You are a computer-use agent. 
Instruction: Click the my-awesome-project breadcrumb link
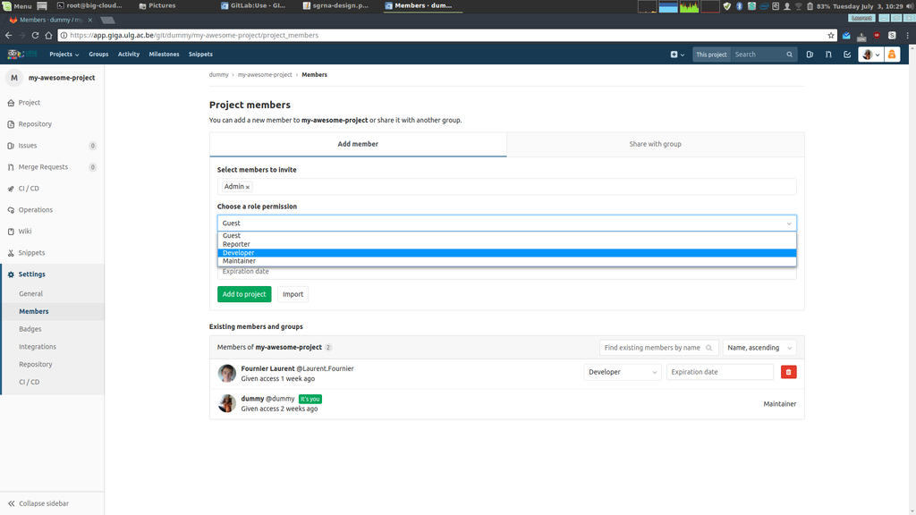tap(265, 75)
